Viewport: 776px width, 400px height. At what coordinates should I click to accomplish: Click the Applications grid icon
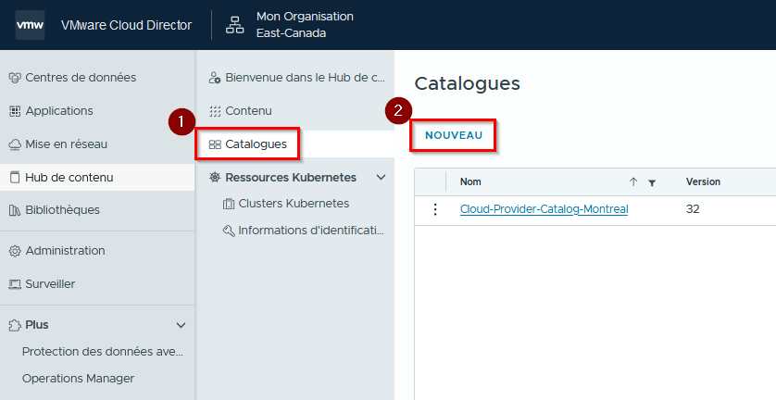tap(16, 111)
